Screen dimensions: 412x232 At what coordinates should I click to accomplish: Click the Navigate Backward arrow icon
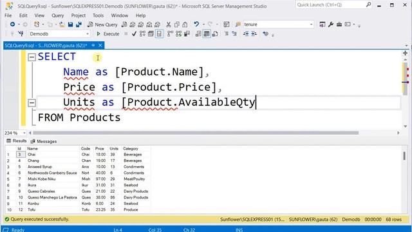click(12, 24)
